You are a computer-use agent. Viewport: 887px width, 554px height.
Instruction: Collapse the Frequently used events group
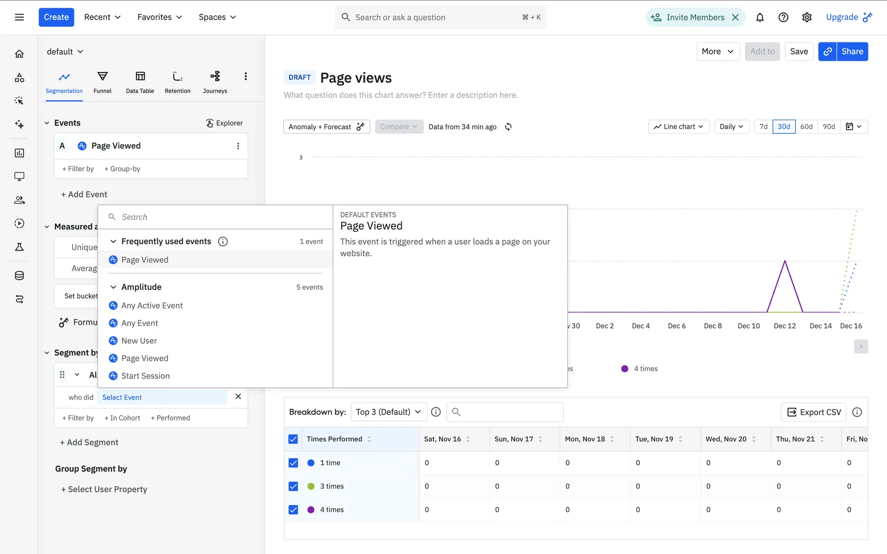[x=113, y=241]
